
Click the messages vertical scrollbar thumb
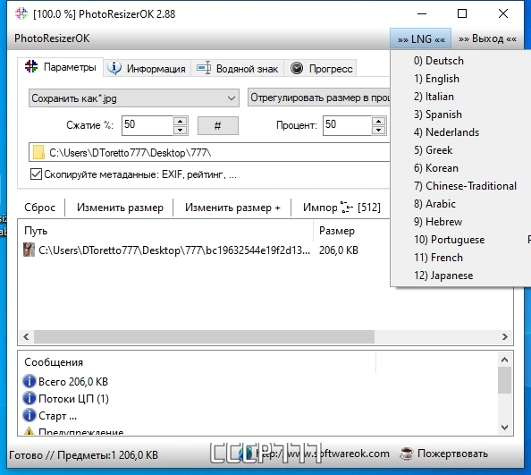504,380
